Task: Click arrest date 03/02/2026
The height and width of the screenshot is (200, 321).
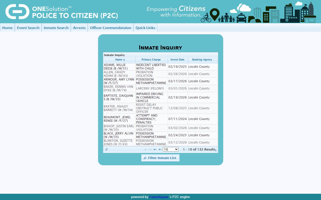Action: 178,128
